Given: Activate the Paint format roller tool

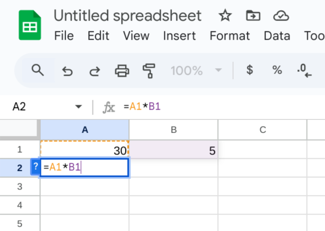Looking at the screenshot, I should pyautogui.click(x=149, y=71).
